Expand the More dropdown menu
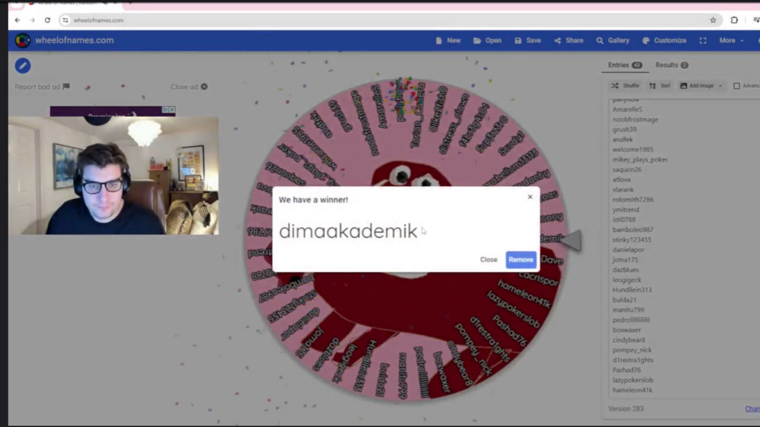Viewport: 760px width, 427px height. click(731, 41)
